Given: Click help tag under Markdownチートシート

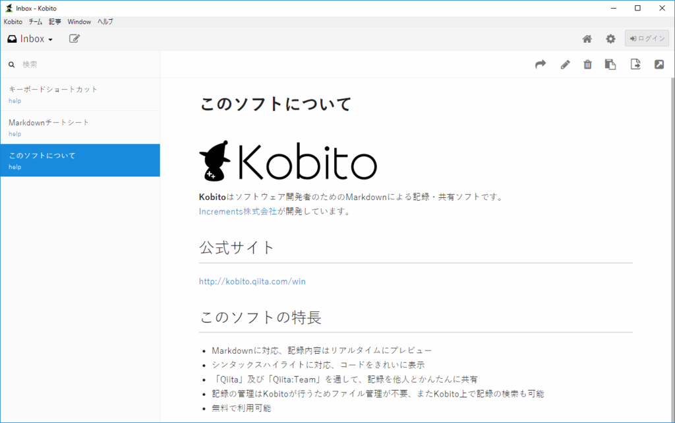Looking at the screenshot, I should click(15, 134).
